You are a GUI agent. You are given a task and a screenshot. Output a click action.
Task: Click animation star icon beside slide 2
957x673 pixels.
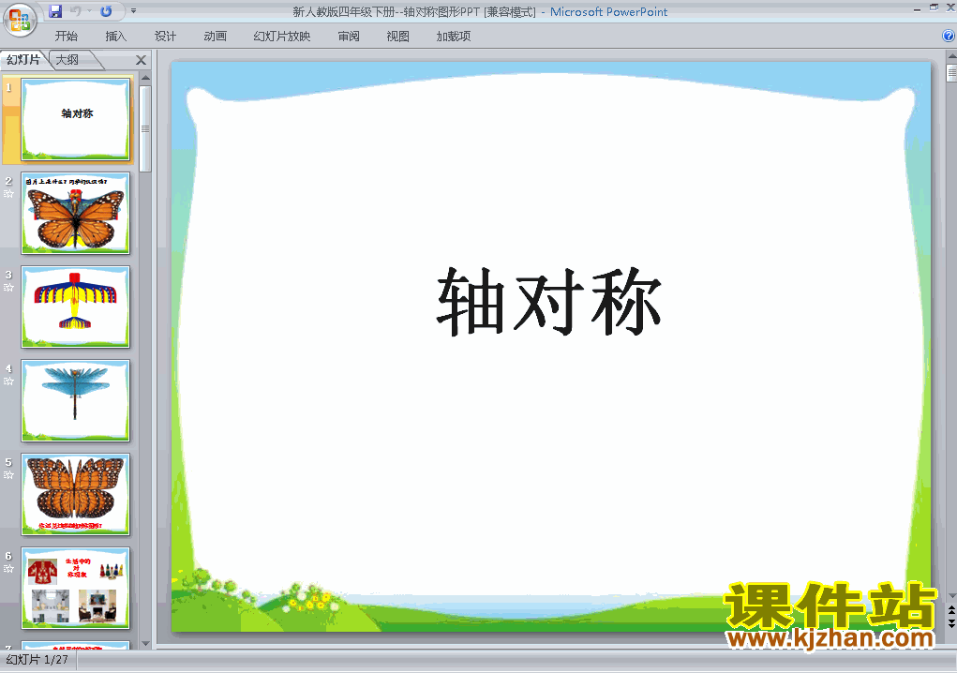pos(8,193)
